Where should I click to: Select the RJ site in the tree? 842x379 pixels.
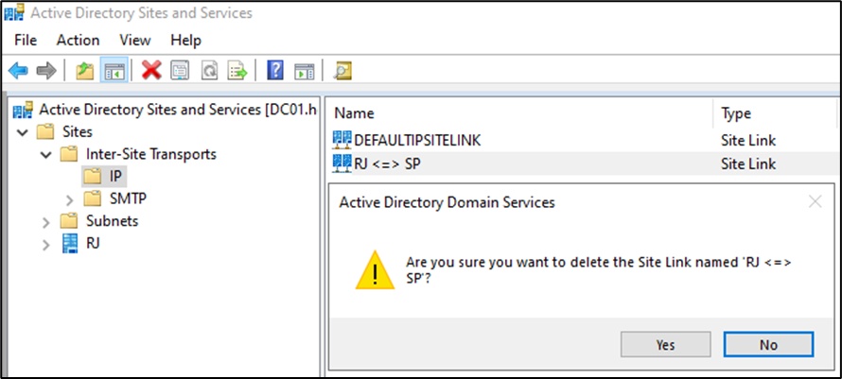click(93, 243)
